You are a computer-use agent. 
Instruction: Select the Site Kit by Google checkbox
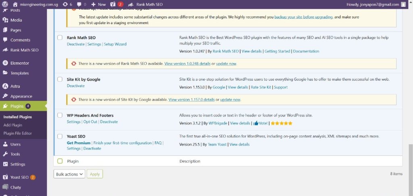click(x=60, y=80)
